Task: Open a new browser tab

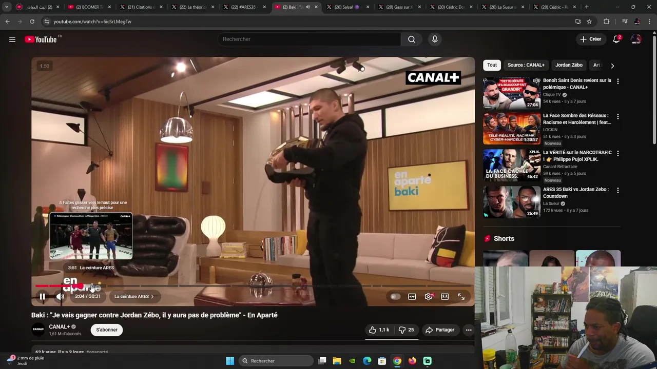Action: (587, 7)
